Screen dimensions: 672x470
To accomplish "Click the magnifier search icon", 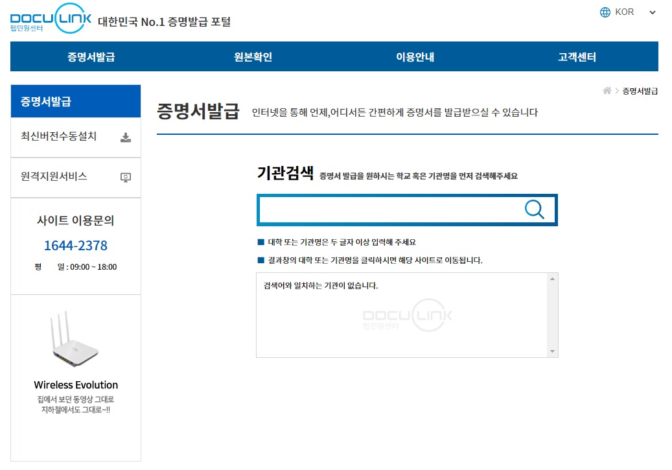I will (534, 209).
